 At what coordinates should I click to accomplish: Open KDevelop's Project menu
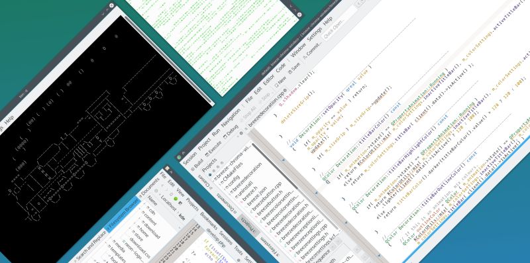click(205, 144)
